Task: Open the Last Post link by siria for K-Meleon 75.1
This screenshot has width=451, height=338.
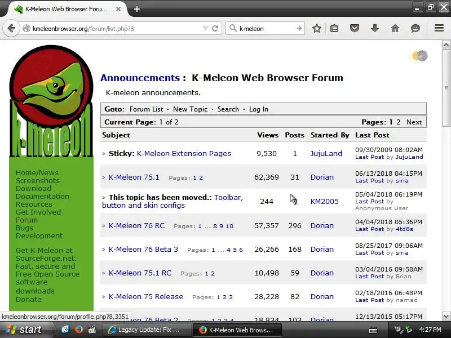Action: 369,181
